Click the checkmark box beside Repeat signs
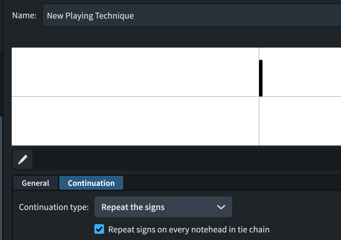This screenshot has width=341, height=240. click(99, 229)
